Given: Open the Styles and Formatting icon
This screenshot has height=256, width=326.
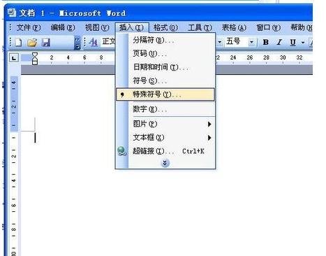Looking at the screenshot, I should 94,42.
